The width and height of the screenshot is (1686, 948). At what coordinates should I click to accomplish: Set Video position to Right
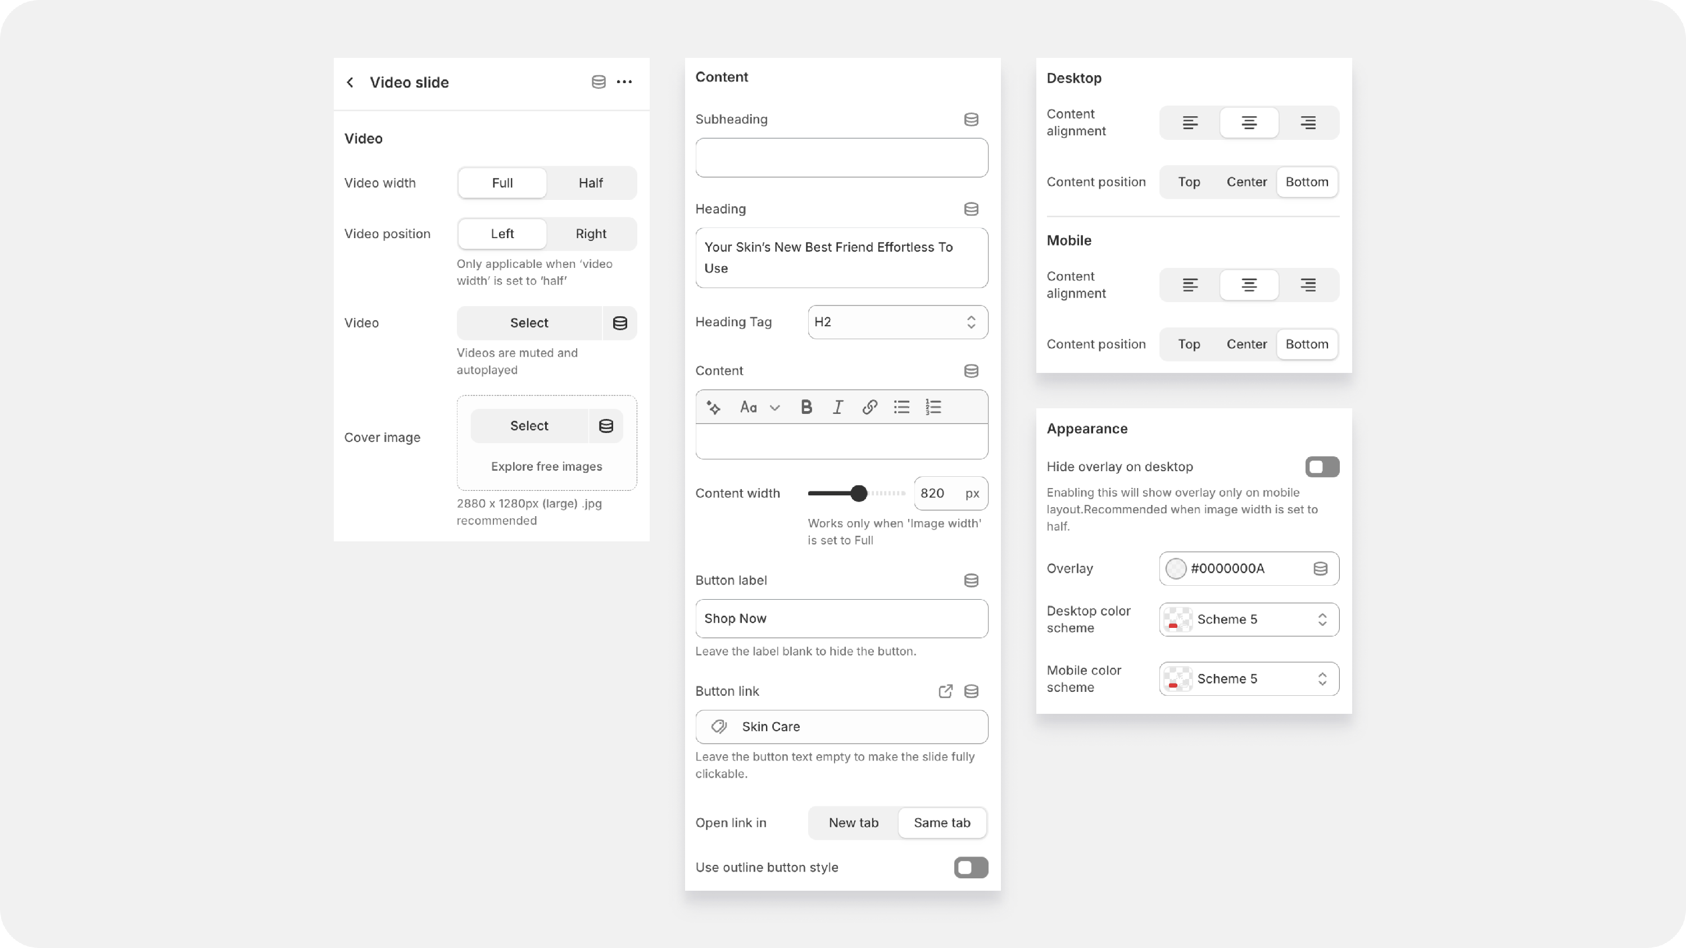click(590, 234)
